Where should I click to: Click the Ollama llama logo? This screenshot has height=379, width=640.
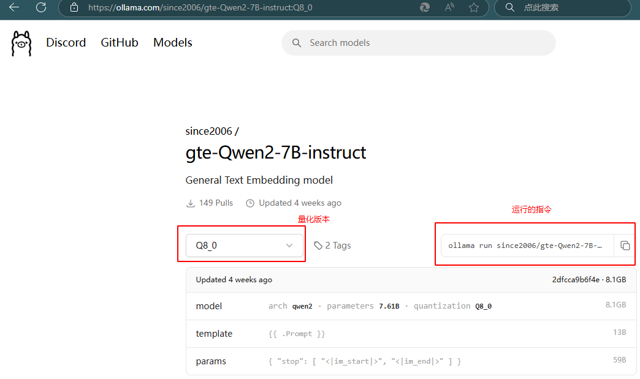pos(21,43)
